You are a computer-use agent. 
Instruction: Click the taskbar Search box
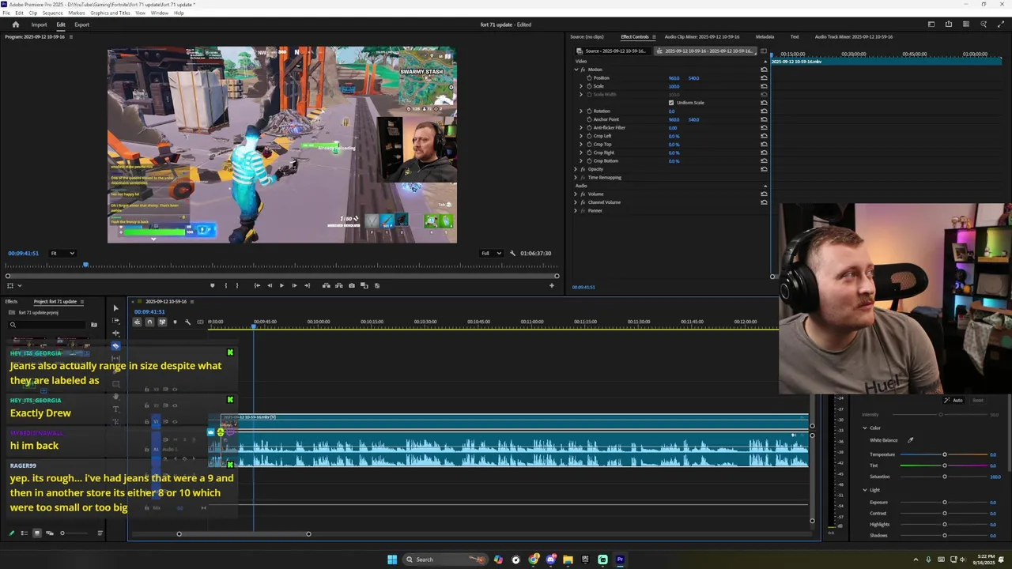coord(446,560)
